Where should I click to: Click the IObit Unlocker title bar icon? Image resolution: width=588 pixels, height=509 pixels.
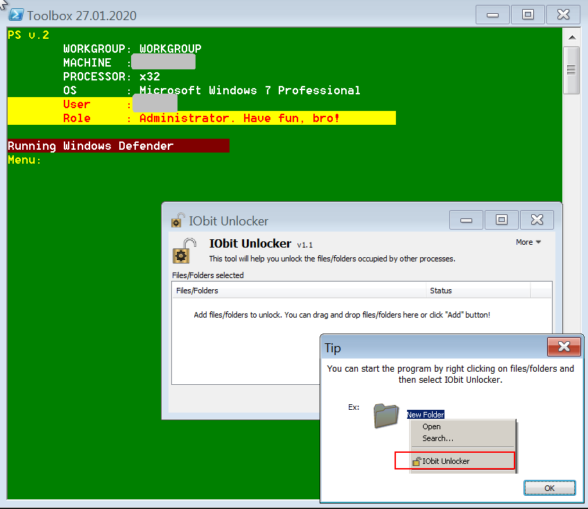(x=178, y=221)
